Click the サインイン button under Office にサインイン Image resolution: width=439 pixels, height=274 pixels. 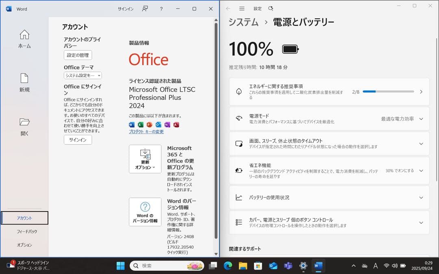pyautogui.click(x=78, y=140)
